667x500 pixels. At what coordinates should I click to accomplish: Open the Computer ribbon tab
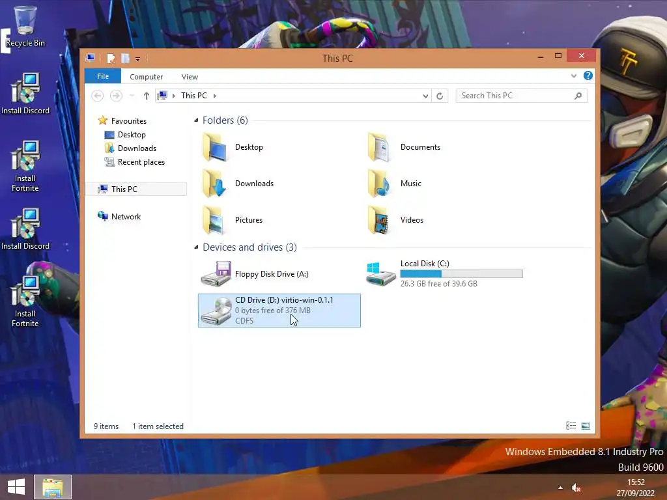coord(147,77)
